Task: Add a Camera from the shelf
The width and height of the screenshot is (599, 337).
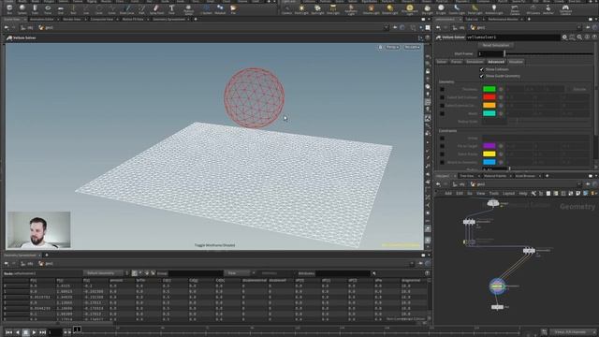Action: [286, 9]
